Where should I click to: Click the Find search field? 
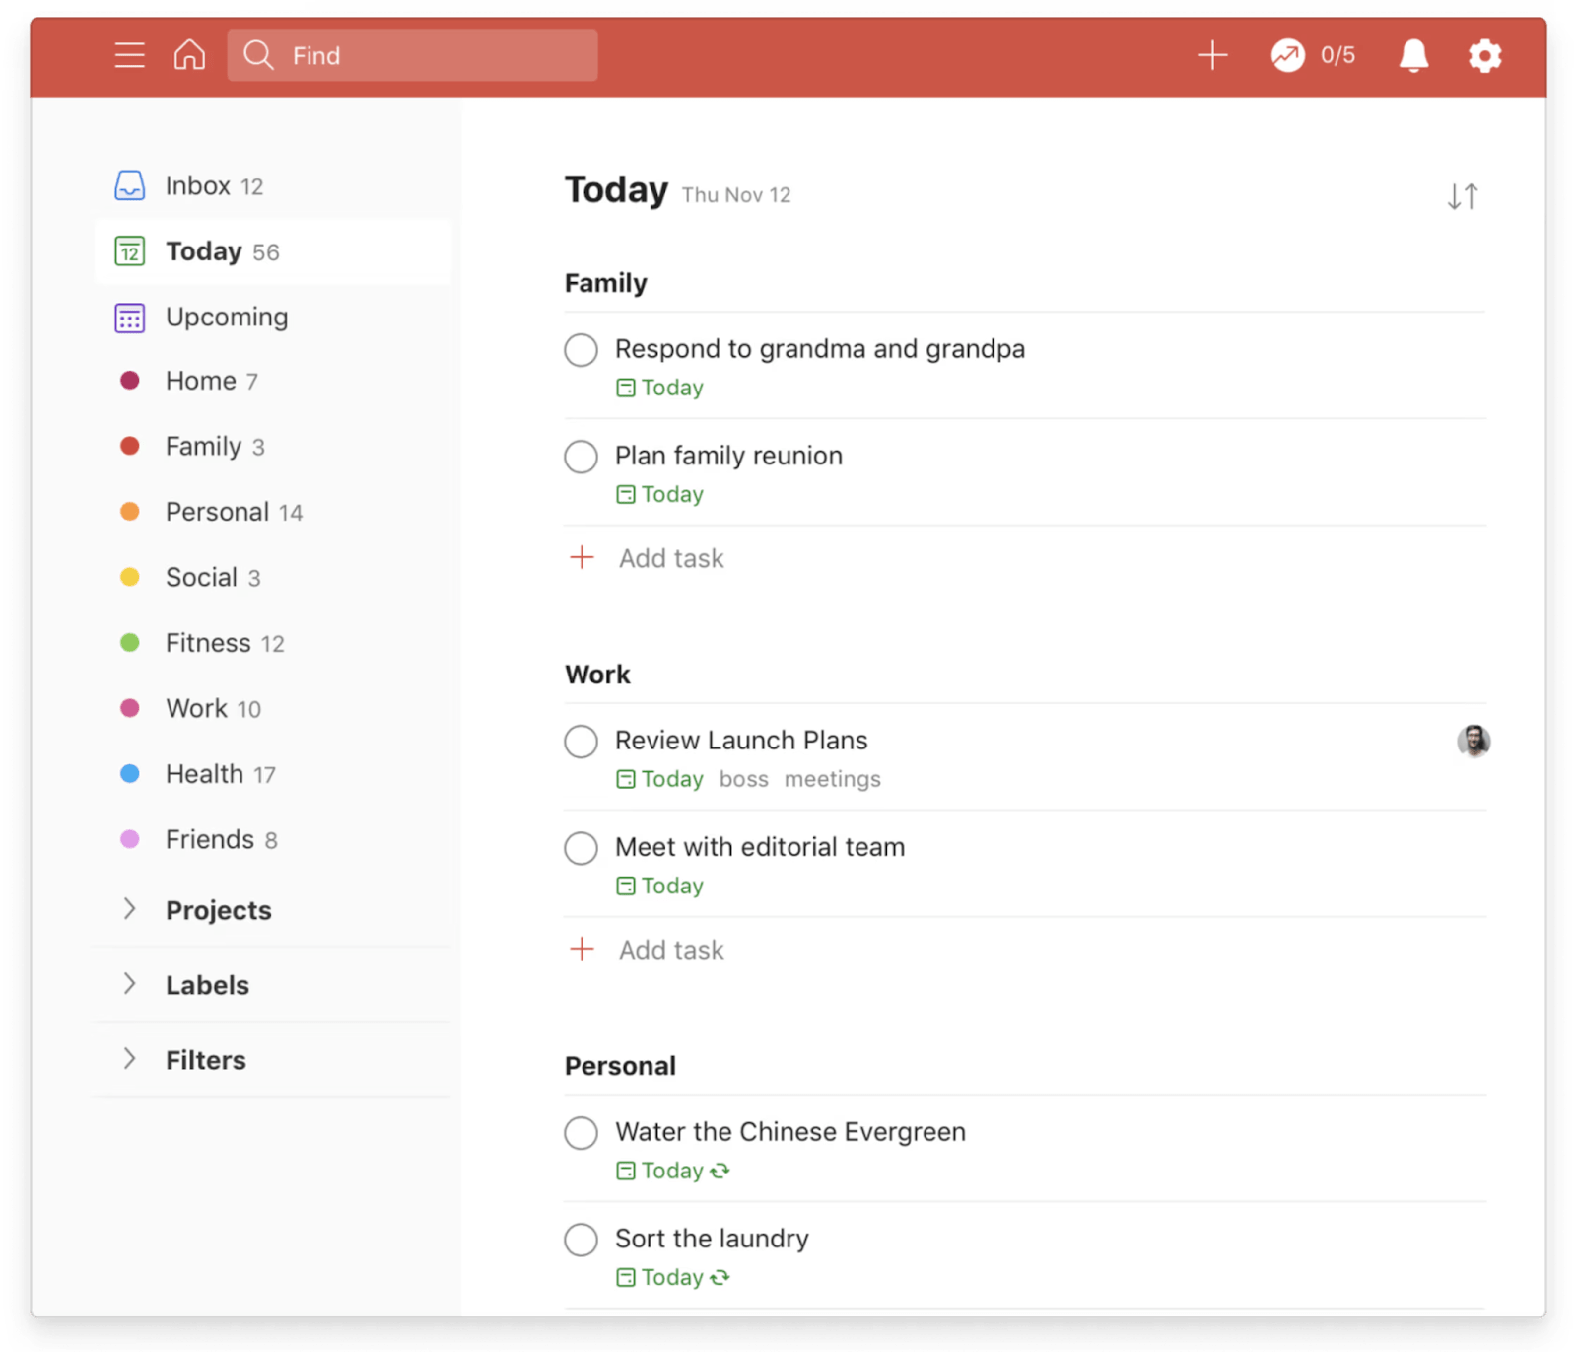coord(414,55)
